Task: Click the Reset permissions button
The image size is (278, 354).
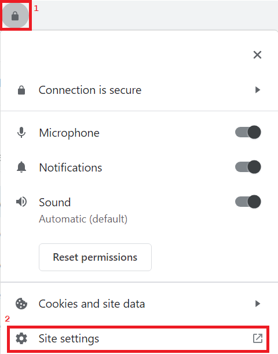Action: (95, 257)
